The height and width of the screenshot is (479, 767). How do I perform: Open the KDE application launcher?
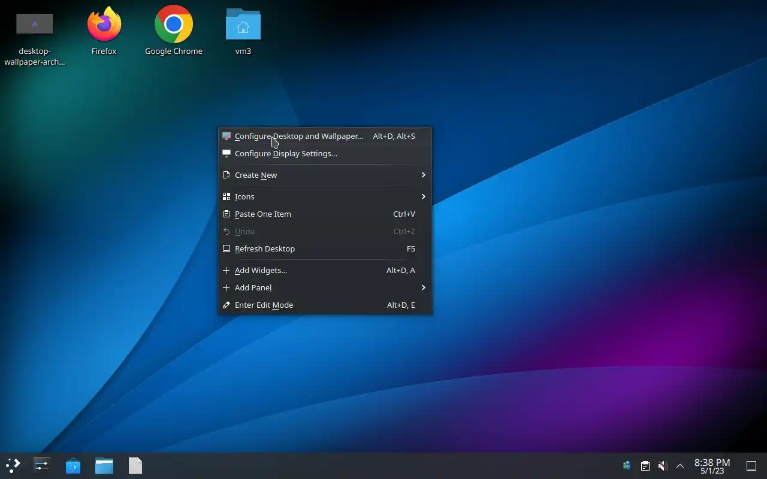13,465
